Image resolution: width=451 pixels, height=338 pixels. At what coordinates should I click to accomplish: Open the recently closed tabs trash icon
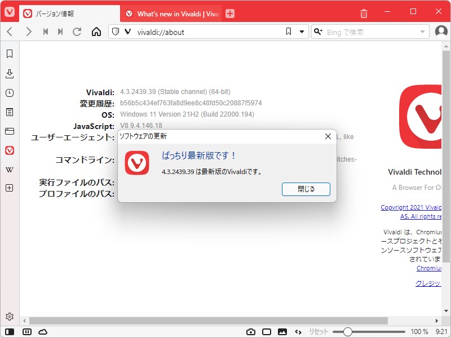click(x=364, y=13)
